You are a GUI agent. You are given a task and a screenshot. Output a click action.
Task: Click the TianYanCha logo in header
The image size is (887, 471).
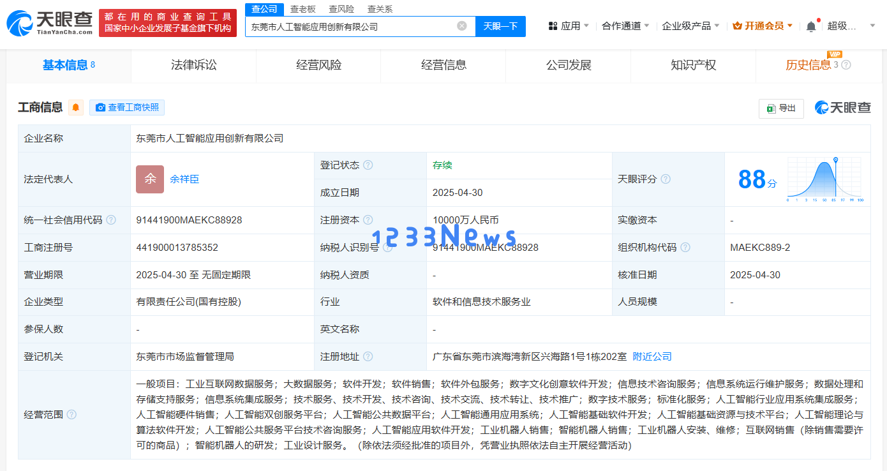pyautogui.click(x=49, y=22)
